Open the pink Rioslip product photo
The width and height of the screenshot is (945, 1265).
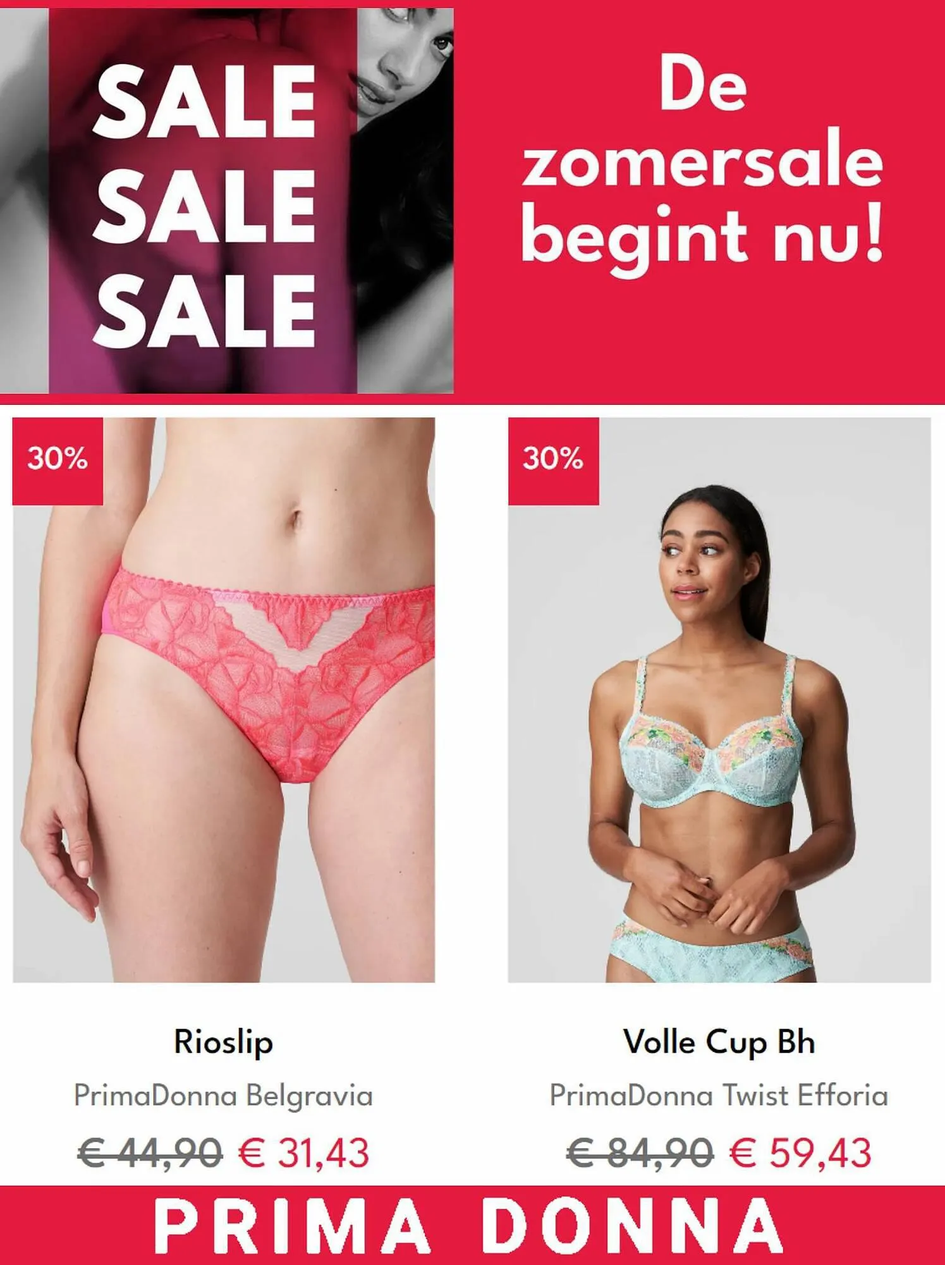click(x=224, y=700)
